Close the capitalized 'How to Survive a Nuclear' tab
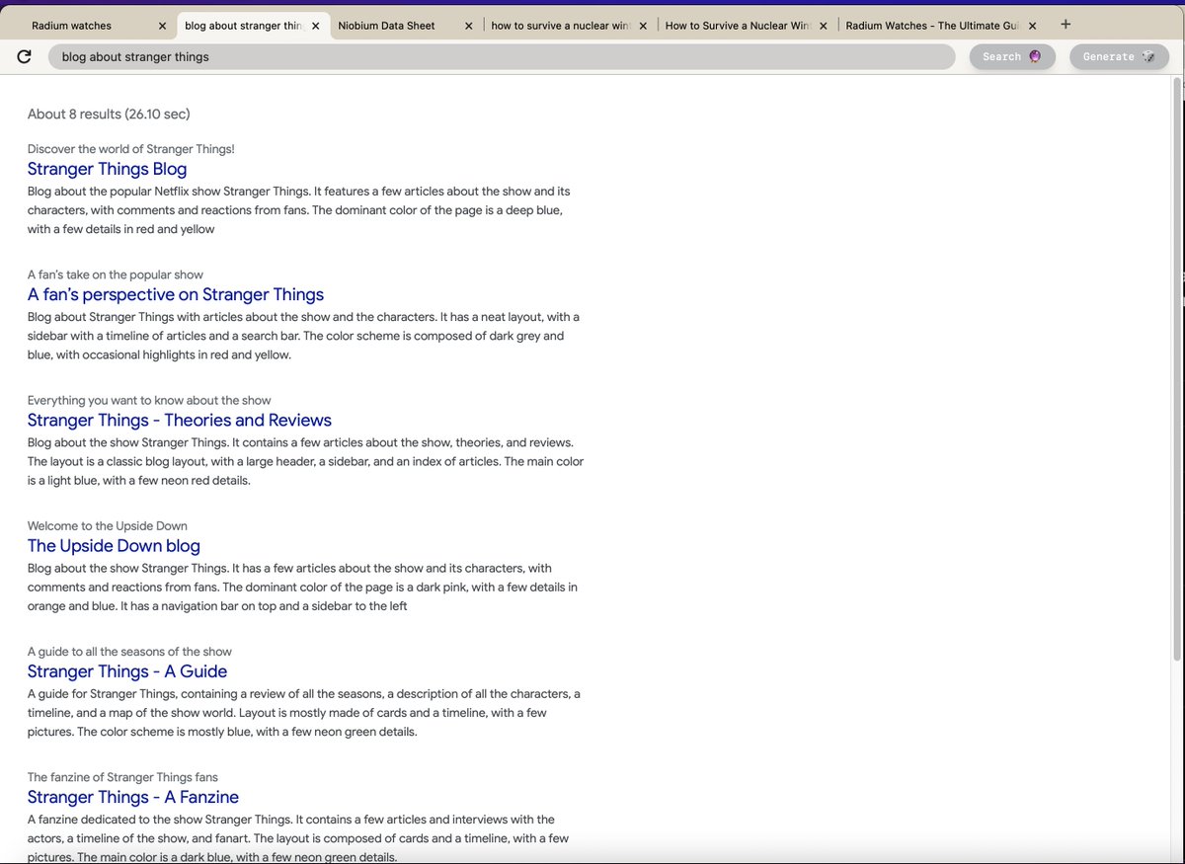The width and height of the screenshot is (1185, 864). (x=822, y=26)
